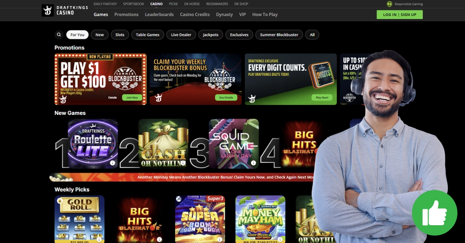Open the Every Digit Counts banner

click(291, 79)
